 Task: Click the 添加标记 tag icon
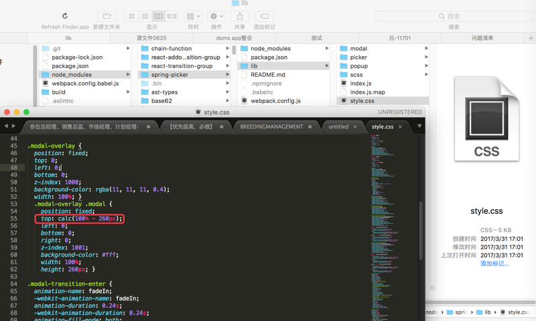pos(265,16)
